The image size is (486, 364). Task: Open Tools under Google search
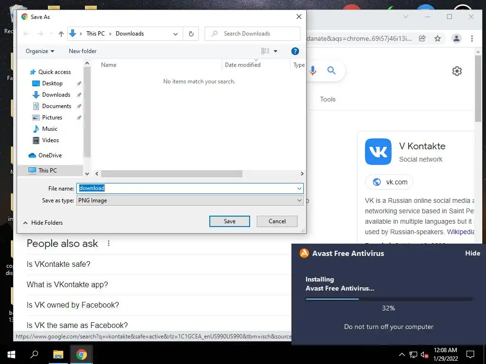coord(327,99)
